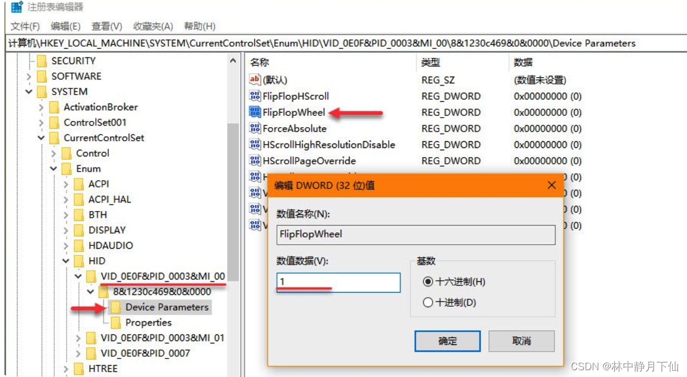
Task: Select the VID_0E0F&PID_0003&MI_00 tree item
Action: 163,276
